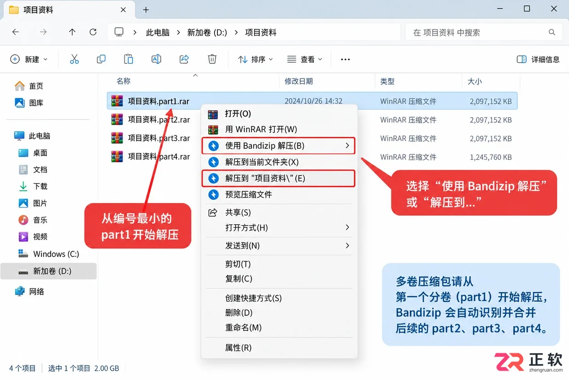The width and height of the screenshot is (569, 379).
Task: Refresh the folder view
Action: pos(93,32)
